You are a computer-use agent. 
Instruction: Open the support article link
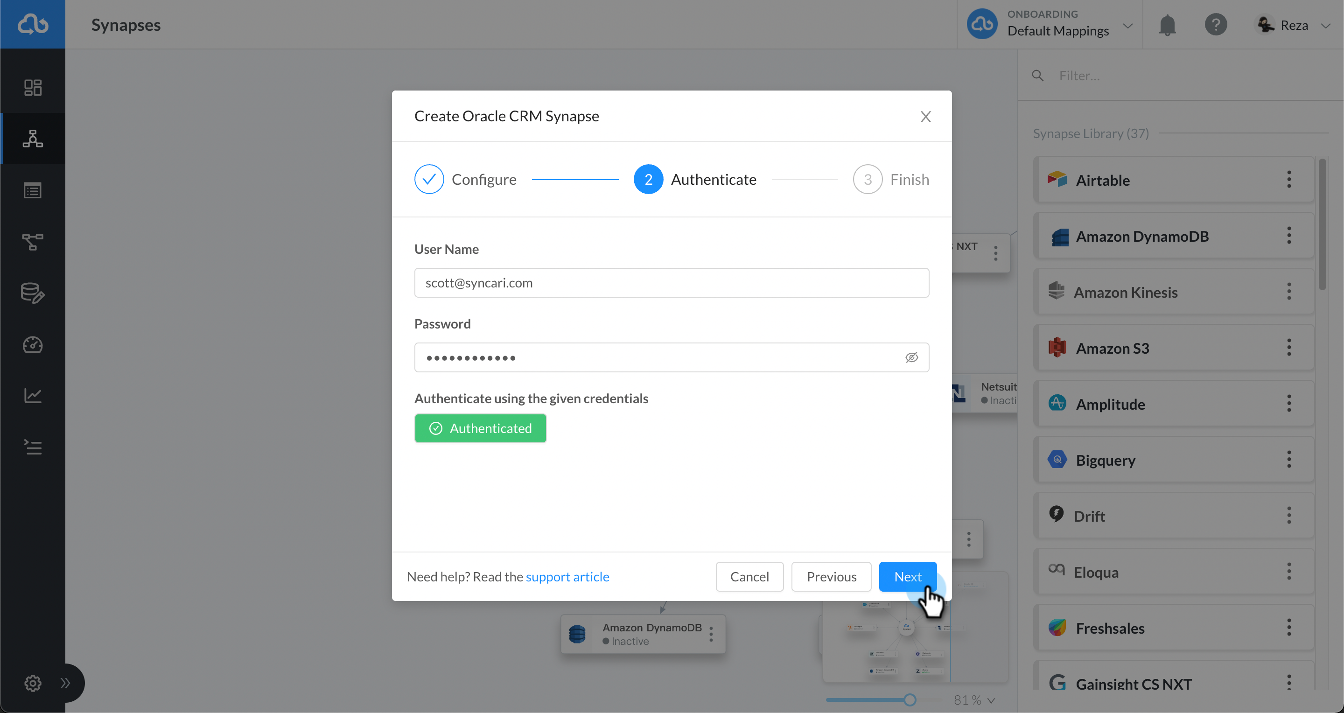(567, 576)
